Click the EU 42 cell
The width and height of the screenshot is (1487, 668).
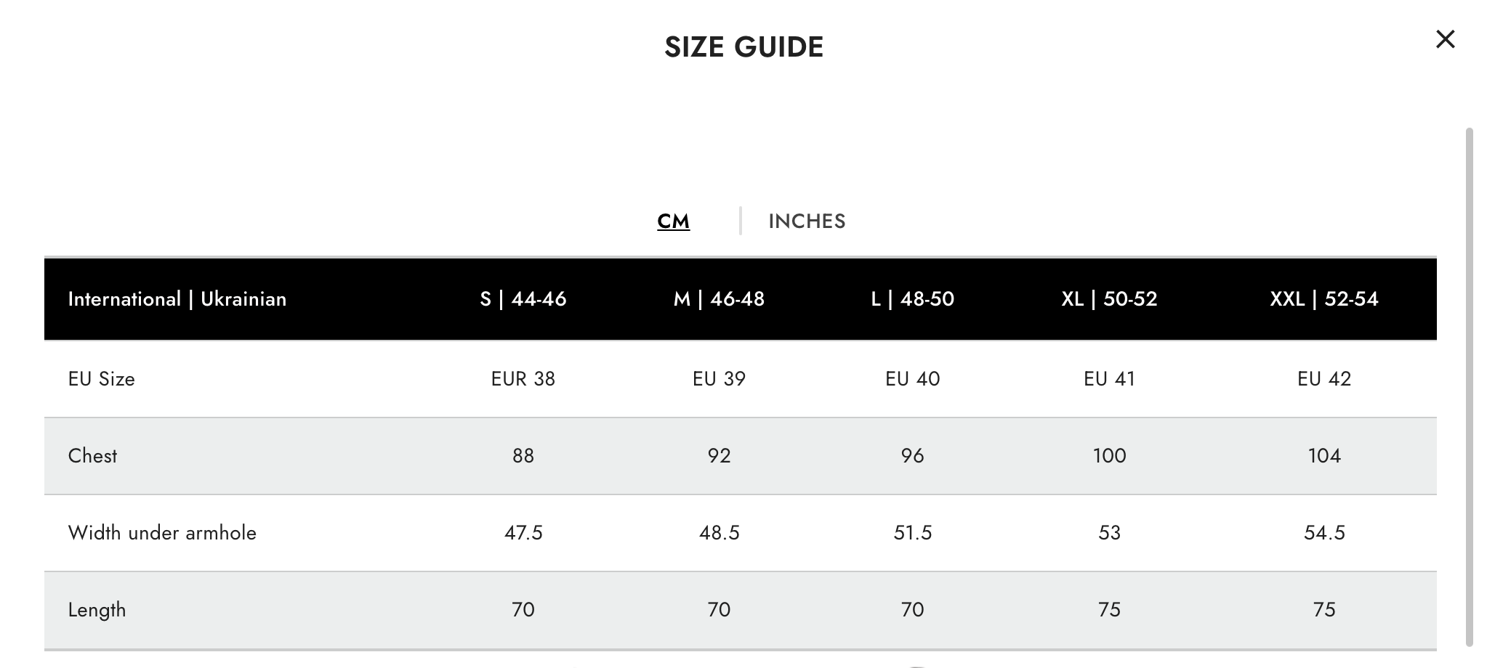click(1324, 379)
